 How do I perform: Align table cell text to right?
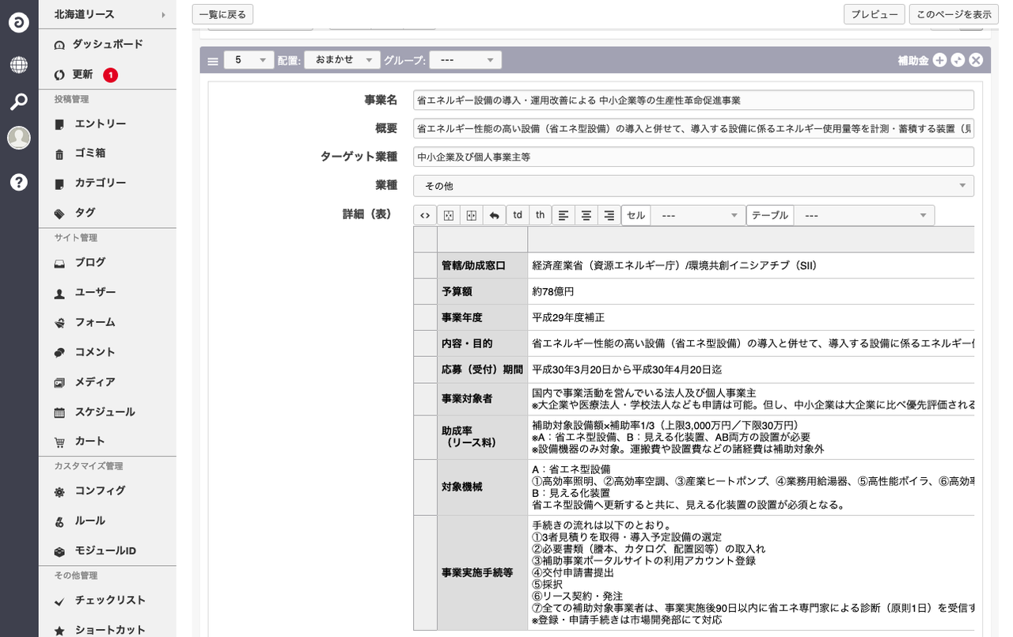[609, 215]
